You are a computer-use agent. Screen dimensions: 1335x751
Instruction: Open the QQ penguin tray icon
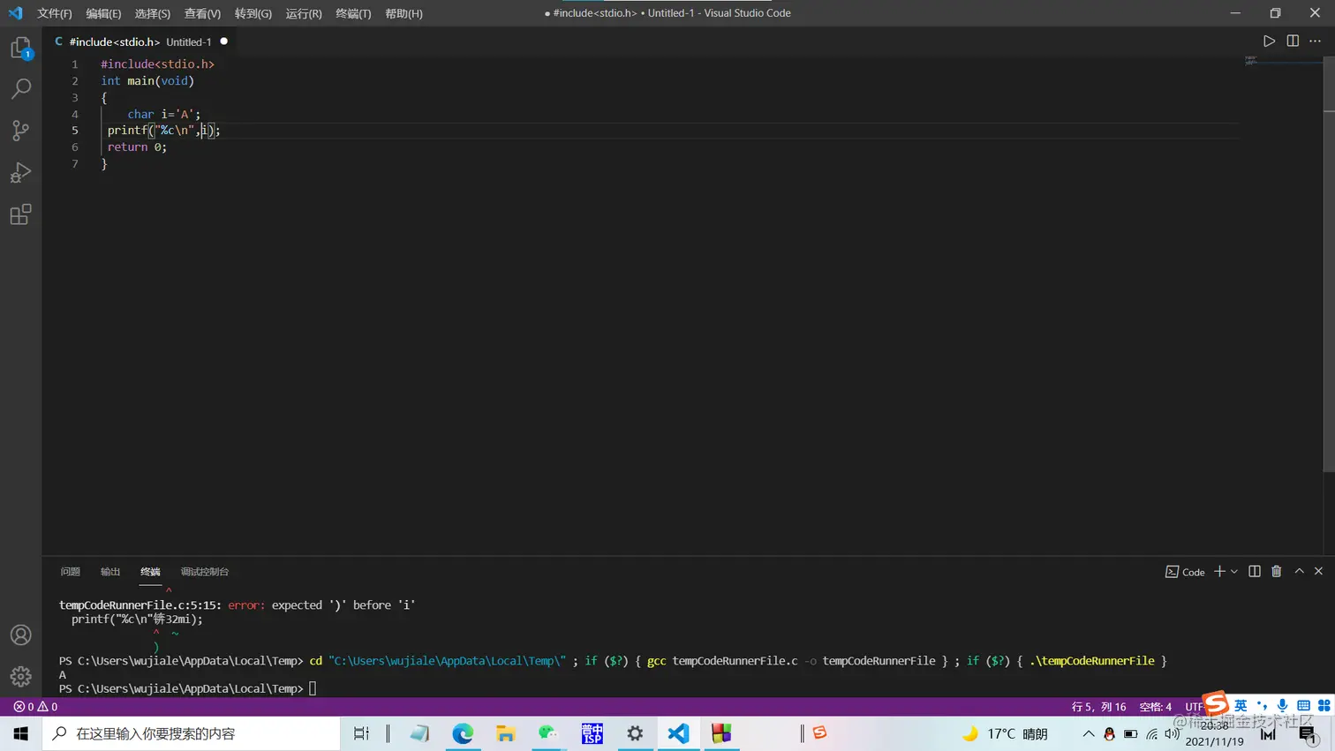point(1110,733)
